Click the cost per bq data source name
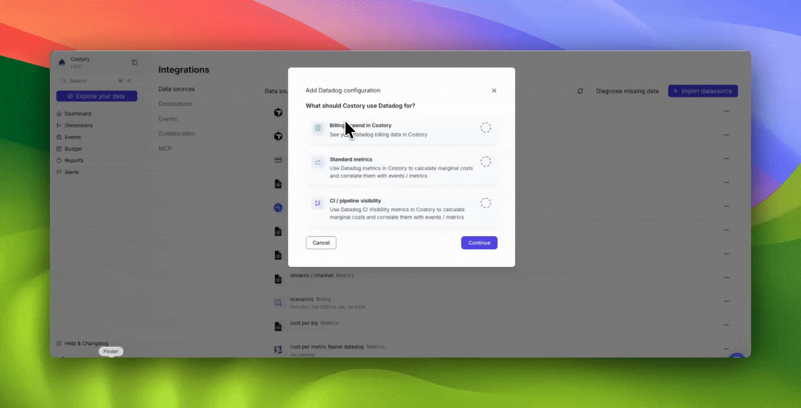The image size is (801, 408). coord(304,323)
